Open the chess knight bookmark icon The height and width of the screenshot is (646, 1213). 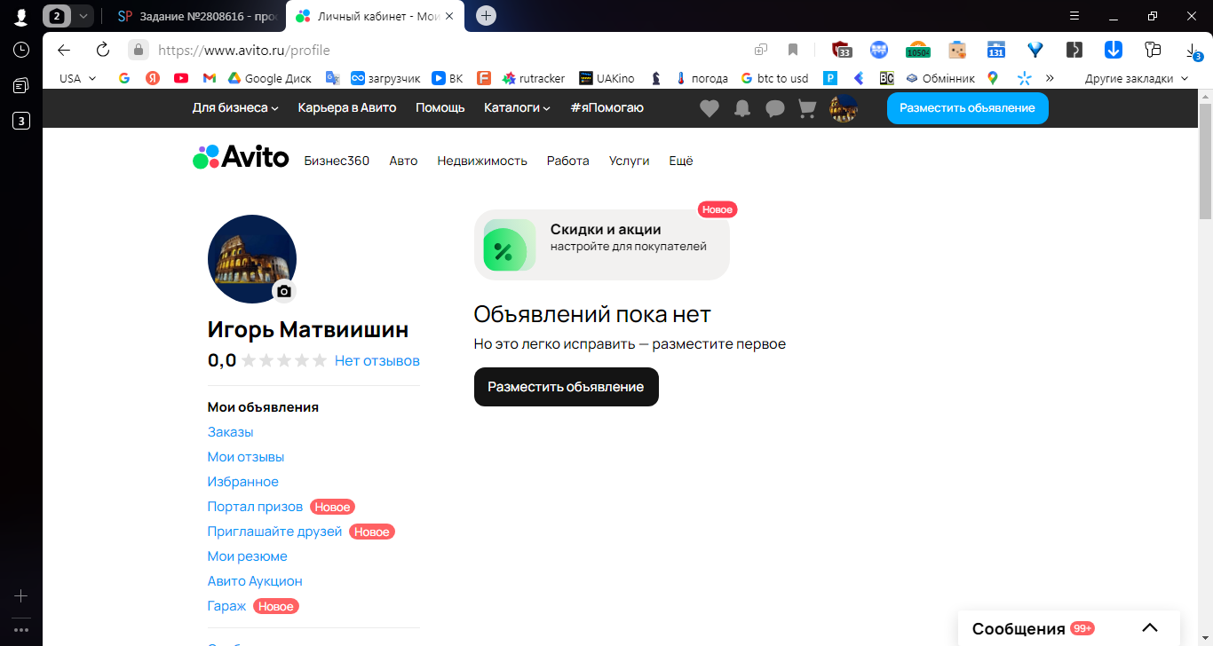tap(655, 78)
